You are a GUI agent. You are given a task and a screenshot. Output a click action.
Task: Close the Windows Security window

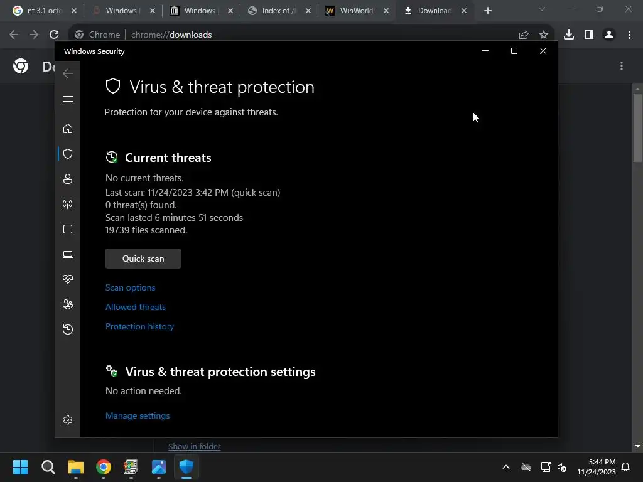[543, 51]
